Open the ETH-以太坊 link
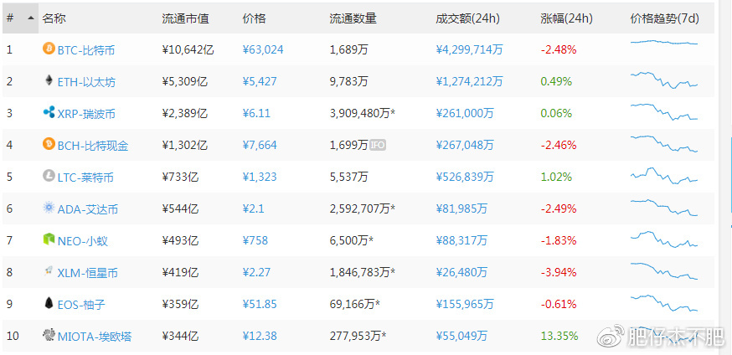The width and height of the screenshot is (732, 355). (86, 82)
